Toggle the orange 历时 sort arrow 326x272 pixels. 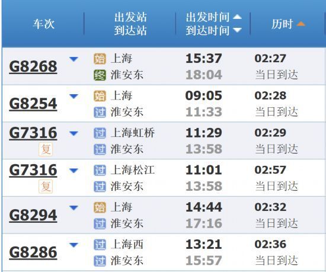[x=301, y=24]
